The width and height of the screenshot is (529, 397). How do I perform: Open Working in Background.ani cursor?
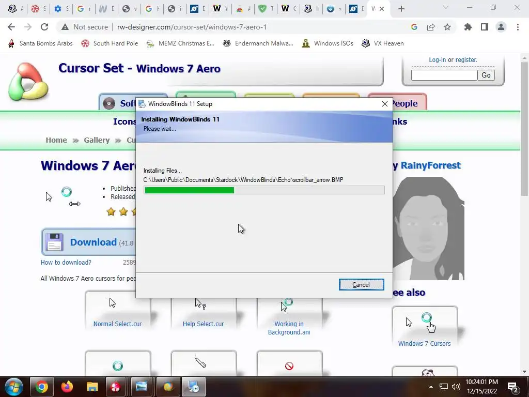pyautogui.click(x=289, y=317)
